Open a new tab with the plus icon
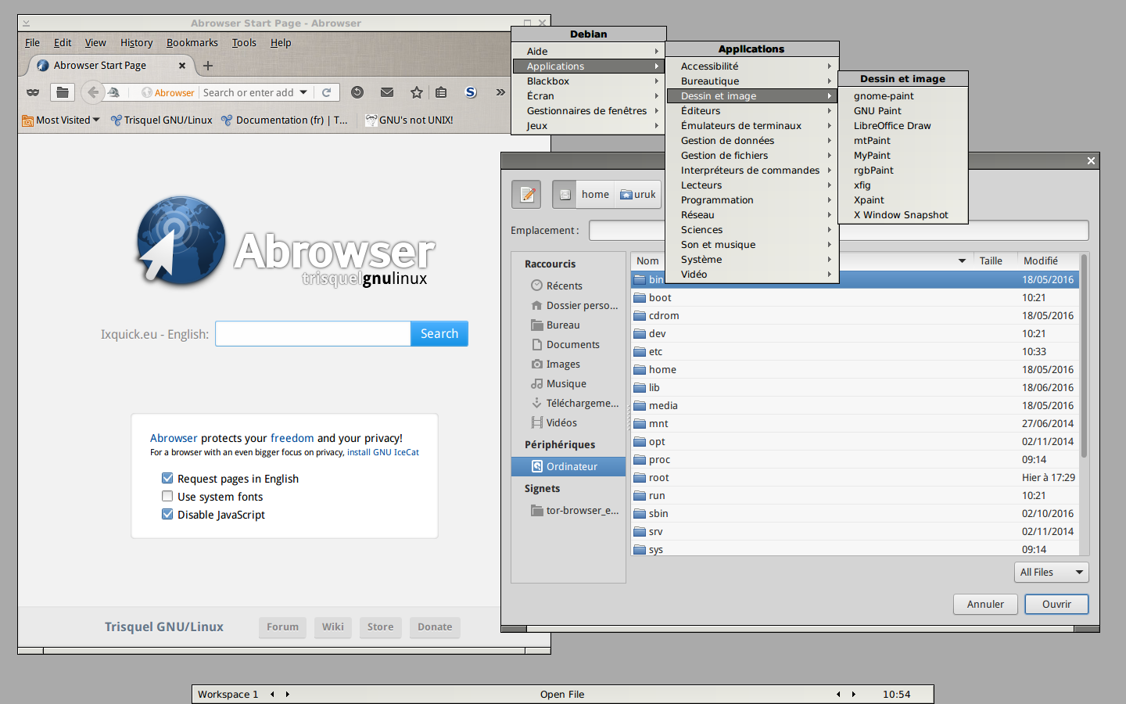 208,66
